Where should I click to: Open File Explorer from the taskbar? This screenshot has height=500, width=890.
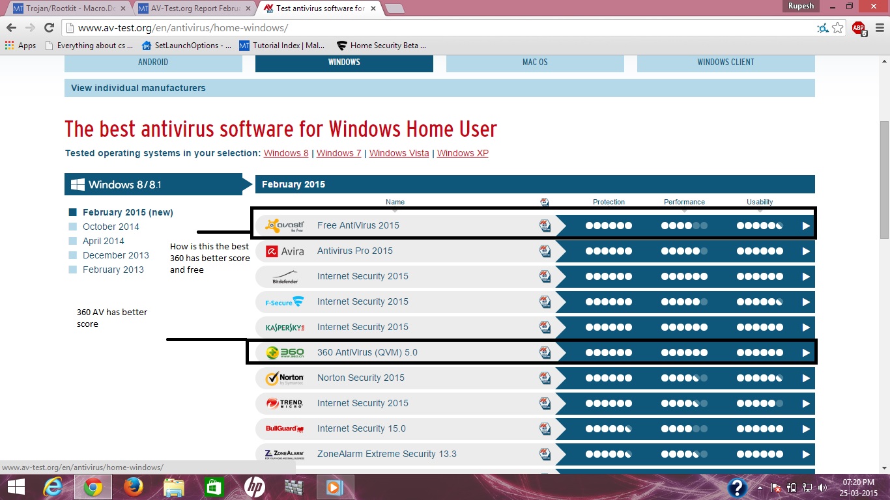click(x=173, y=486)
